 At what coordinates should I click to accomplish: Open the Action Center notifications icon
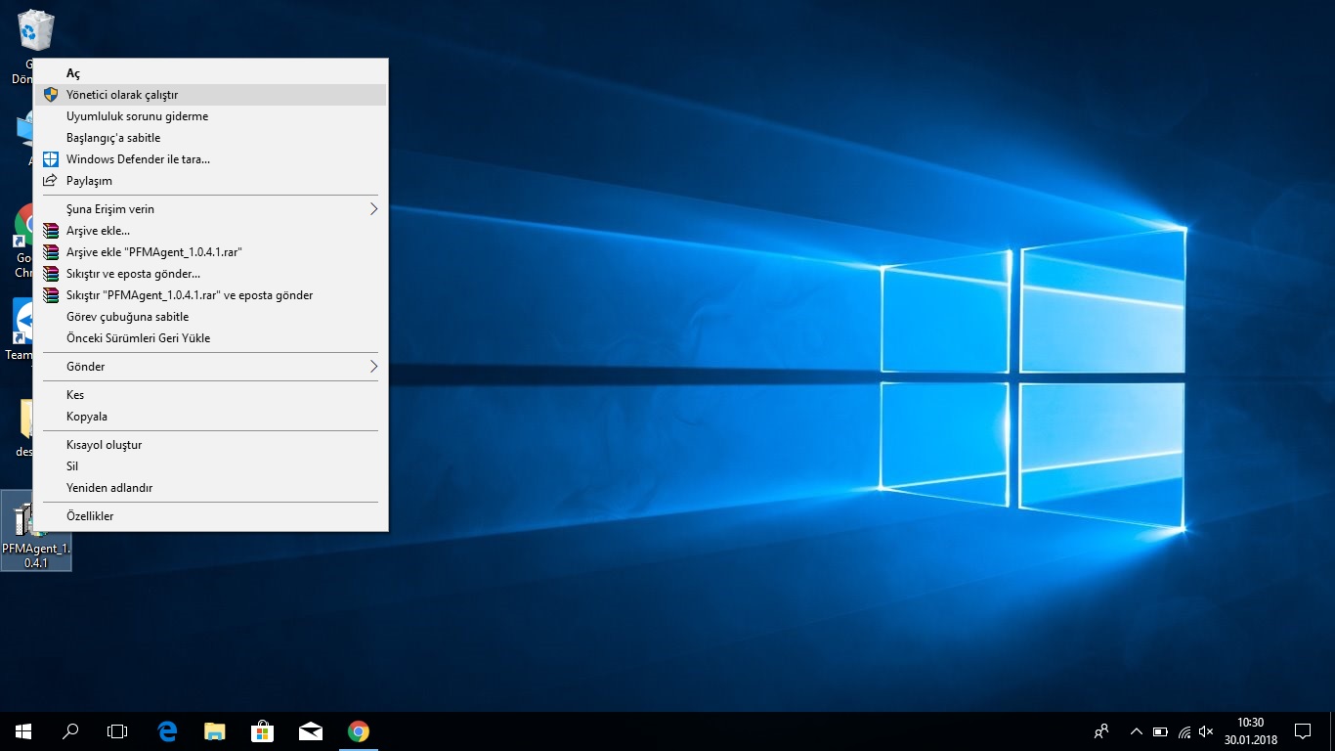click(x=1303, y=731)
